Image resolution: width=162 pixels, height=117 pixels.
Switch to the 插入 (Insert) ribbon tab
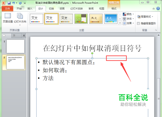(30, 8)
